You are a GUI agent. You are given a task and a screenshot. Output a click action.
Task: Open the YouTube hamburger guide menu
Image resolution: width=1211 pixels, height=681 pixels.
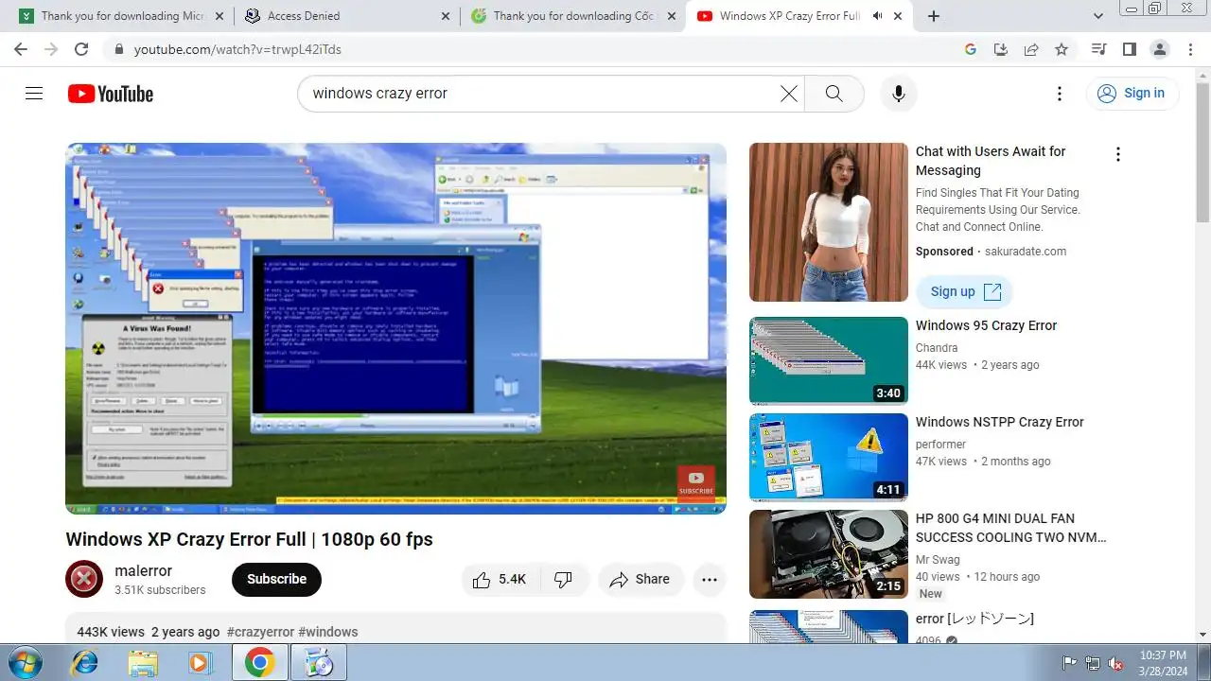pos(34,93)
